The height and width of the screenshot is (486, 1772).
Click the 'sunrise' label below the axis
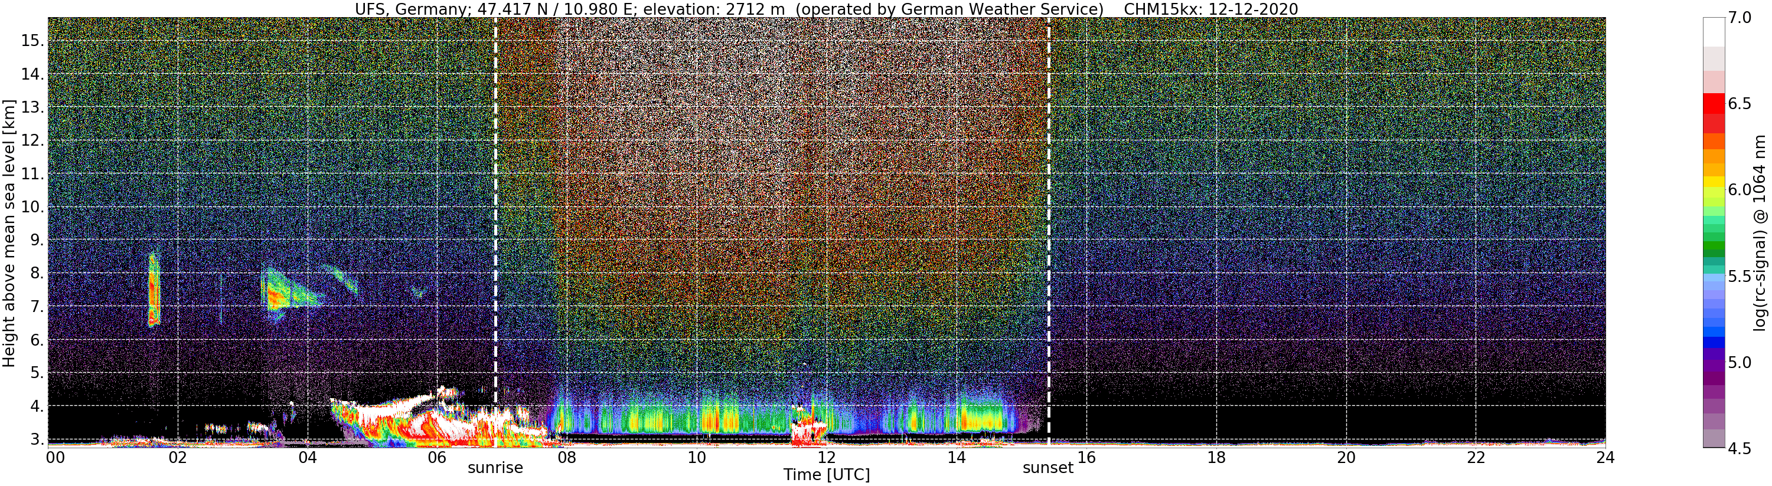click(495, 468)
